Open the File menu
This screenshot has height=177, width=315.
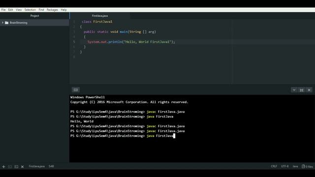(3, 10)
